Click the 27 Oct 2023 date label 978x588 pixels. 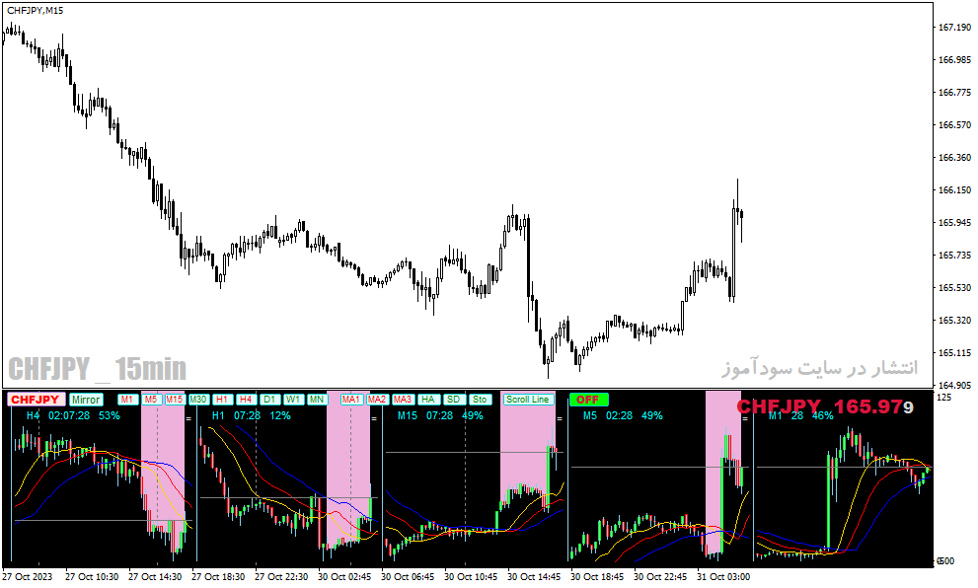pos(28,577)
